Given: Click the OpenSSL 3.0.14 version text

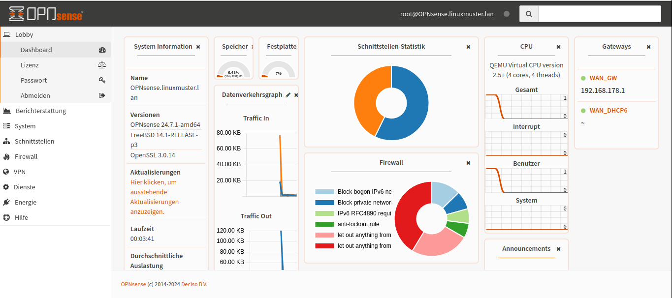Looking at the screenshot, I should click(x=153, y=155).
